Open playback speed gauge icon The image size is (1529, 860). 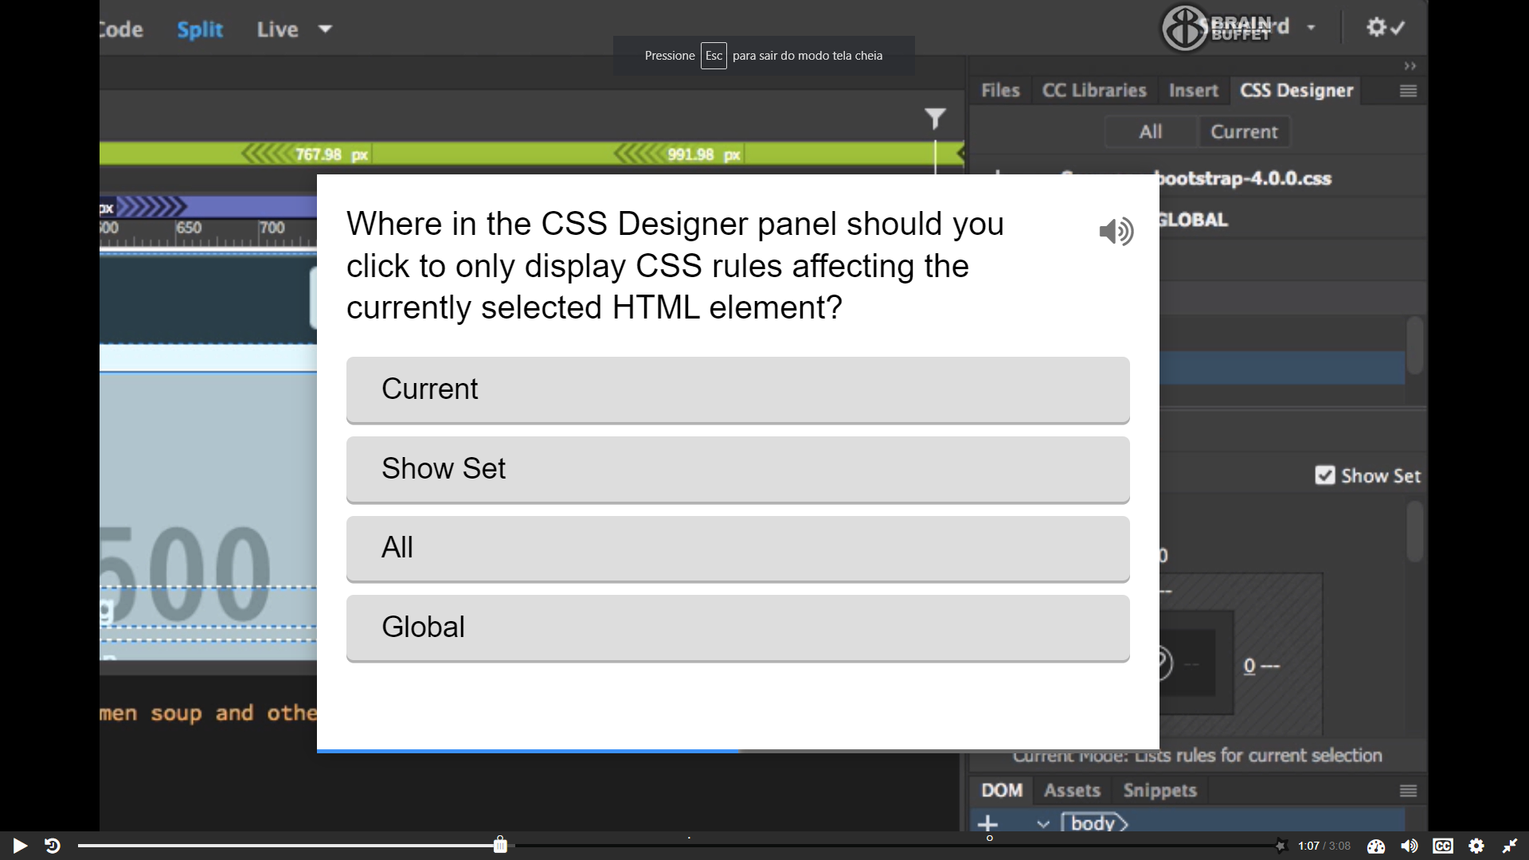tap(1376, 846)
